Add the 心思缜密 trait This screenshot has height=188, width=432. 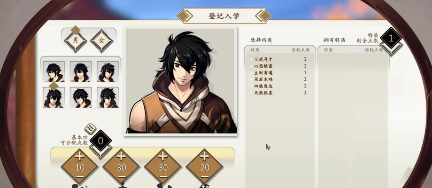coord(279,66)
